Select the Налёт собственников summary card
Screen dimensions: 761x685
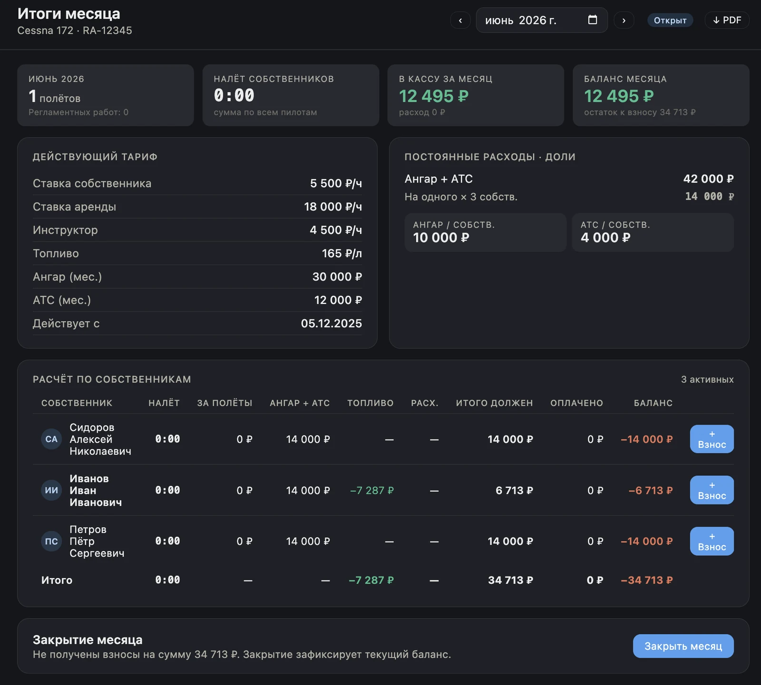291,95
